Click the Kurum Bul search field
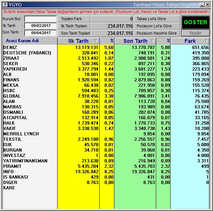The height and width of the screenshot is (211, 213). click(41, 19)
